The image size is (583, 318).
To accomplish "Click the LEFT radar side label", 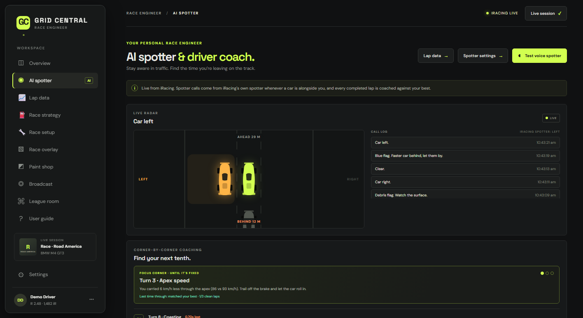I will point(143,179).
